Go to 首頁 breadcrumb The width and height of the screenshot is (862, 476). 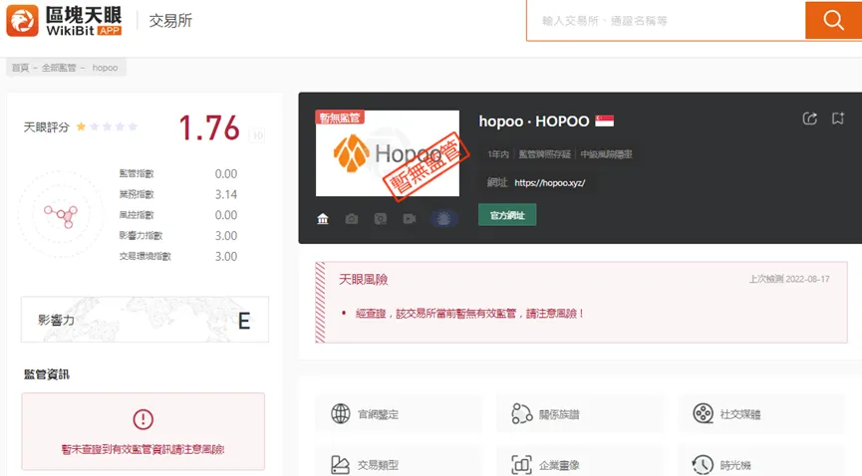click(x=20, y=68)
